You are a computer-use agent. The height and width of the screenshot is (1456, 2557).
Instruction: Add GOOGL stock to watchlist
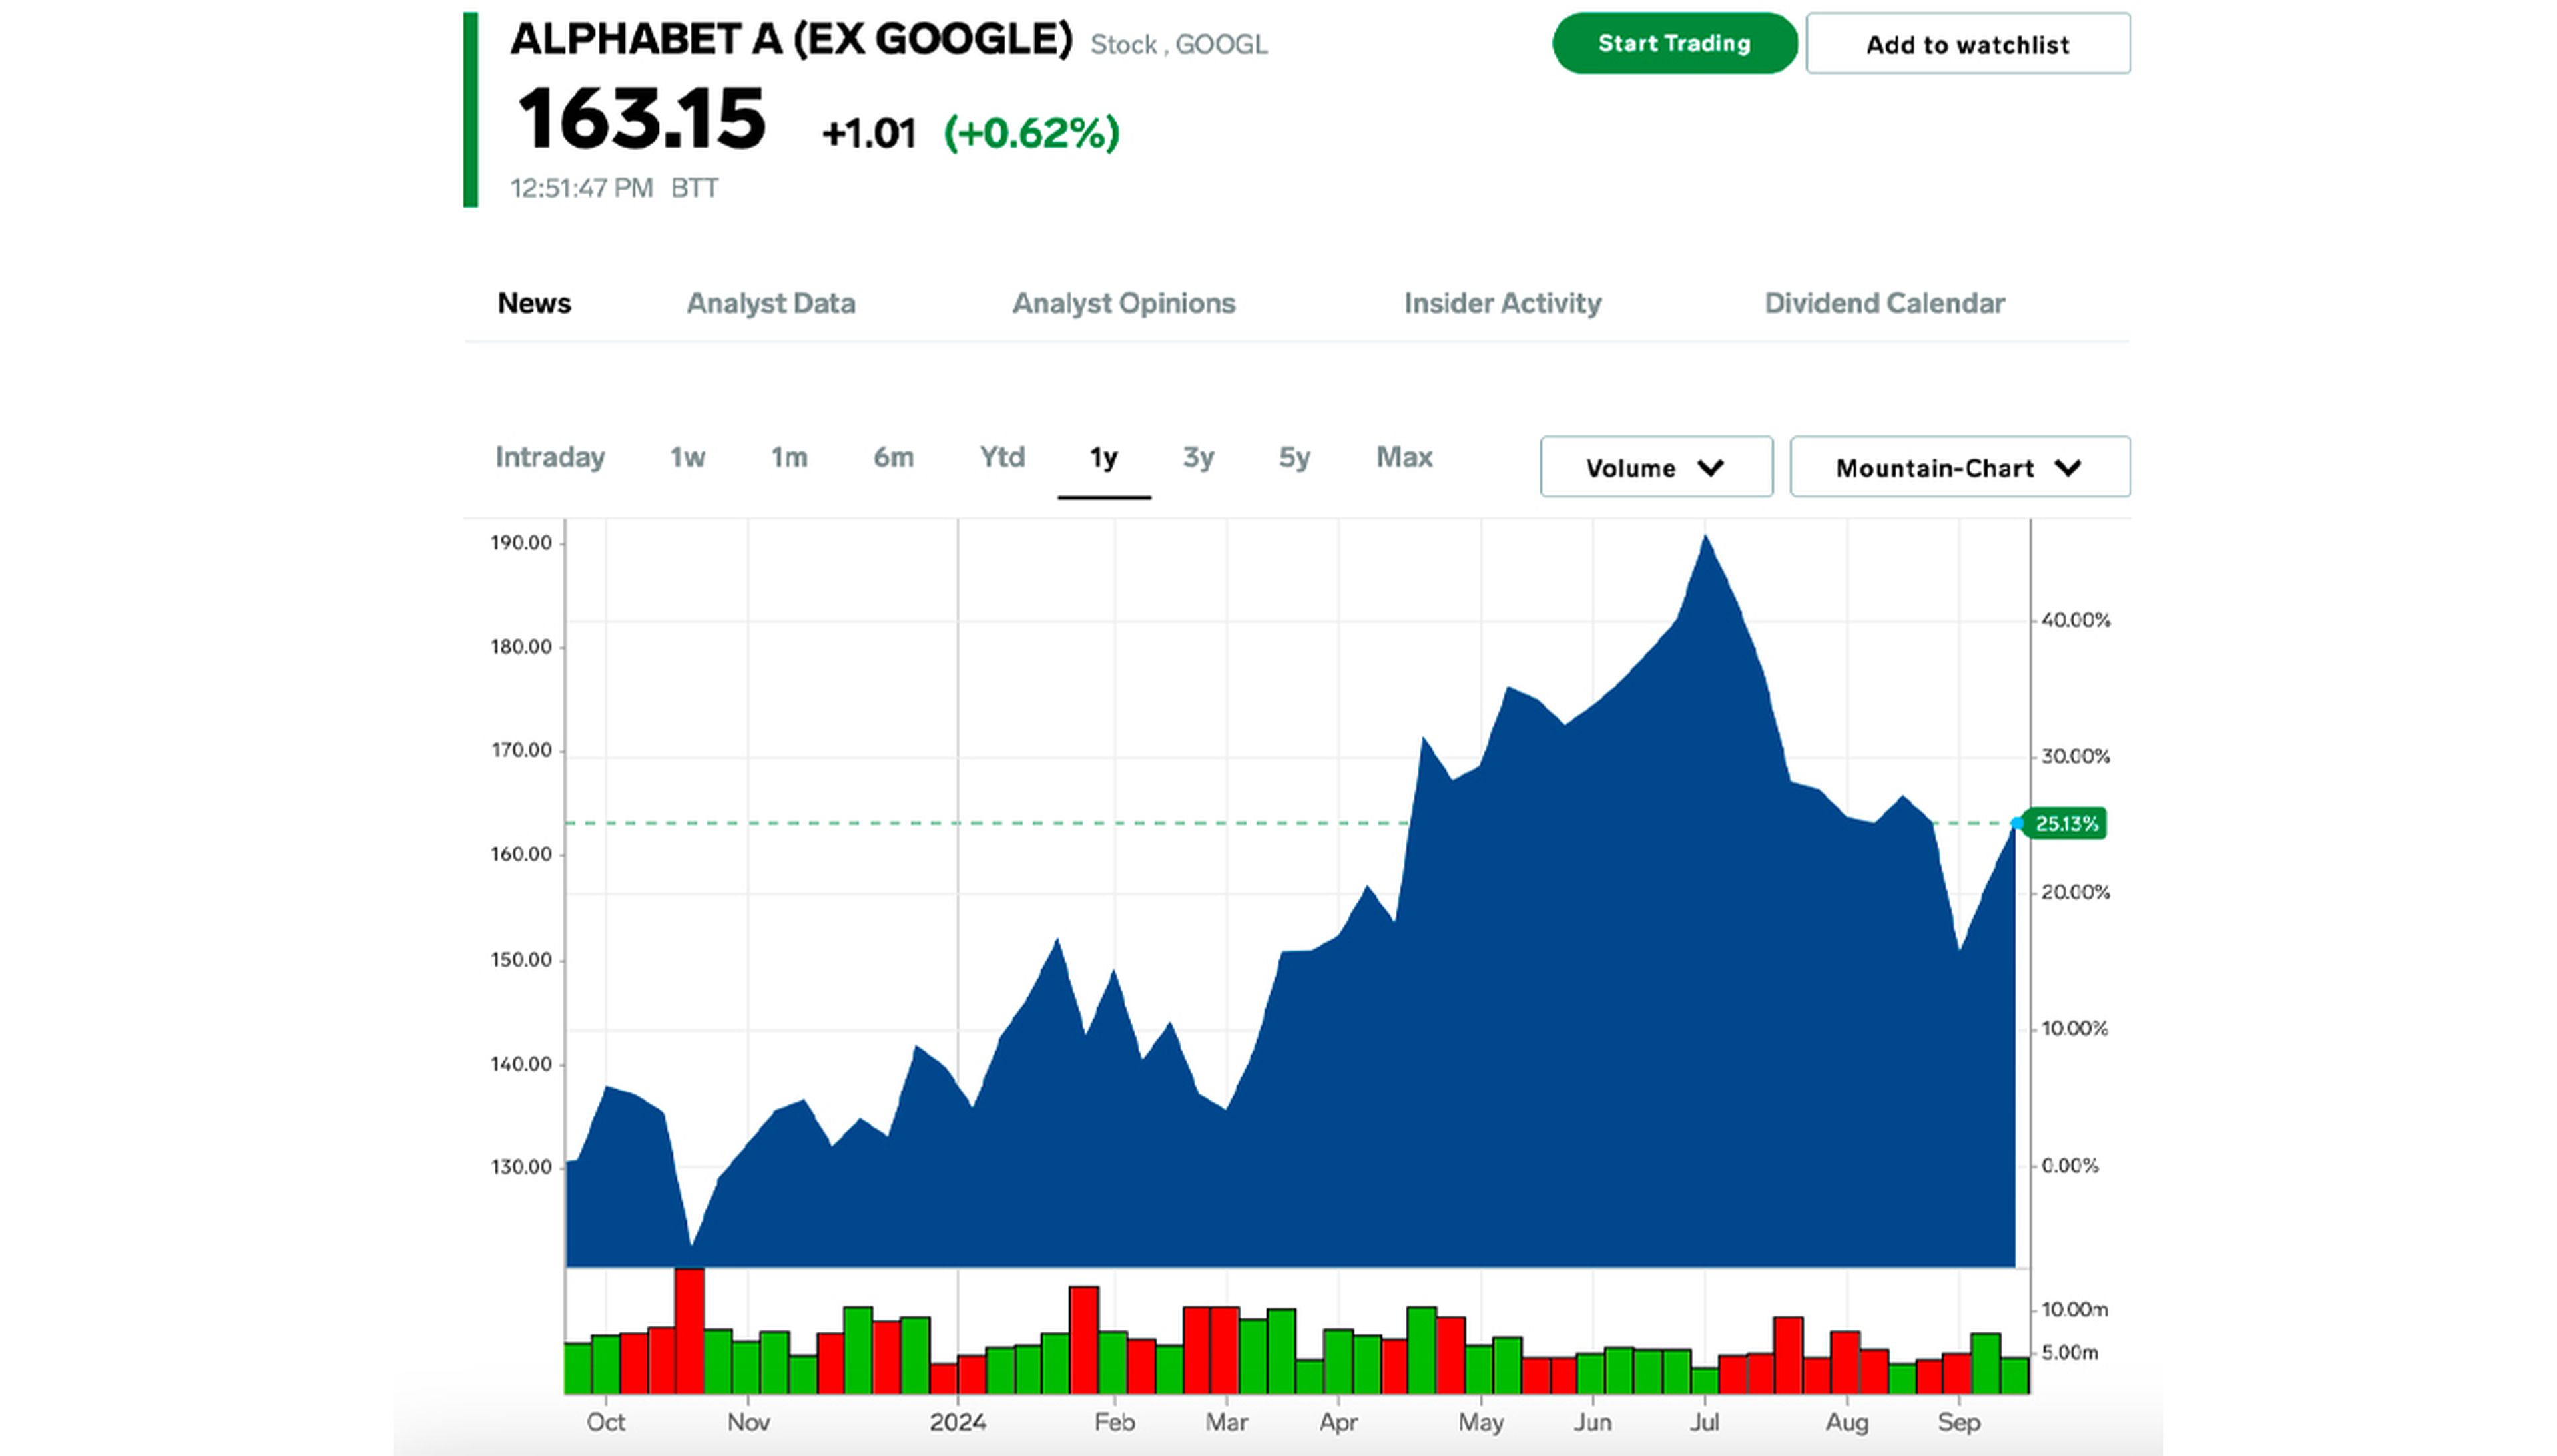(1967, 44)
